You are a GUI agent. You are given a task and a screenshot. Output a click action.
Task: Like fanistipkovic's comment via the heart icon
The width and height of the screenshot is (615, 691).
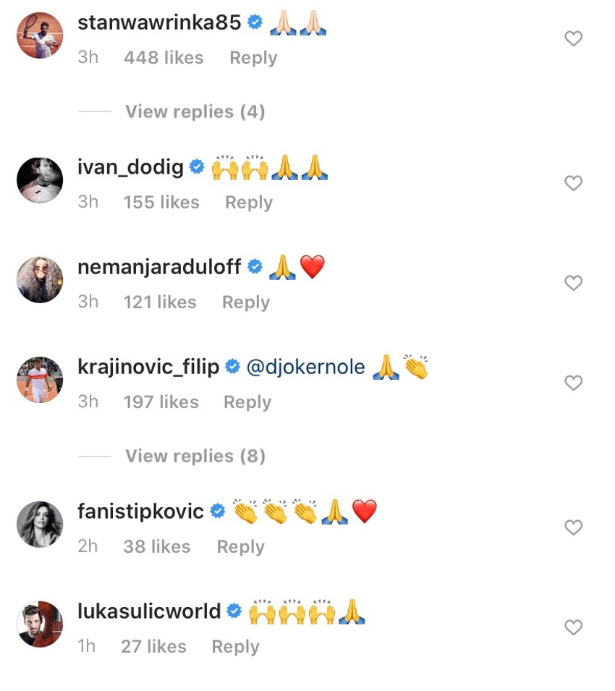click(574, 527)
